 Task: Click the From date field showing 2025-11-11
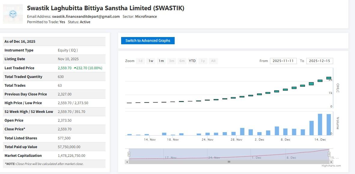(x=284, y=61)
